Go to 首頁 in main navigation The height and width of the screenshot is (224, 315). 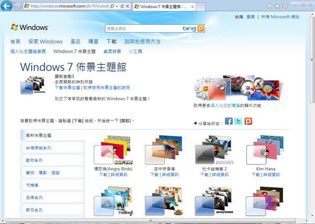15,42
